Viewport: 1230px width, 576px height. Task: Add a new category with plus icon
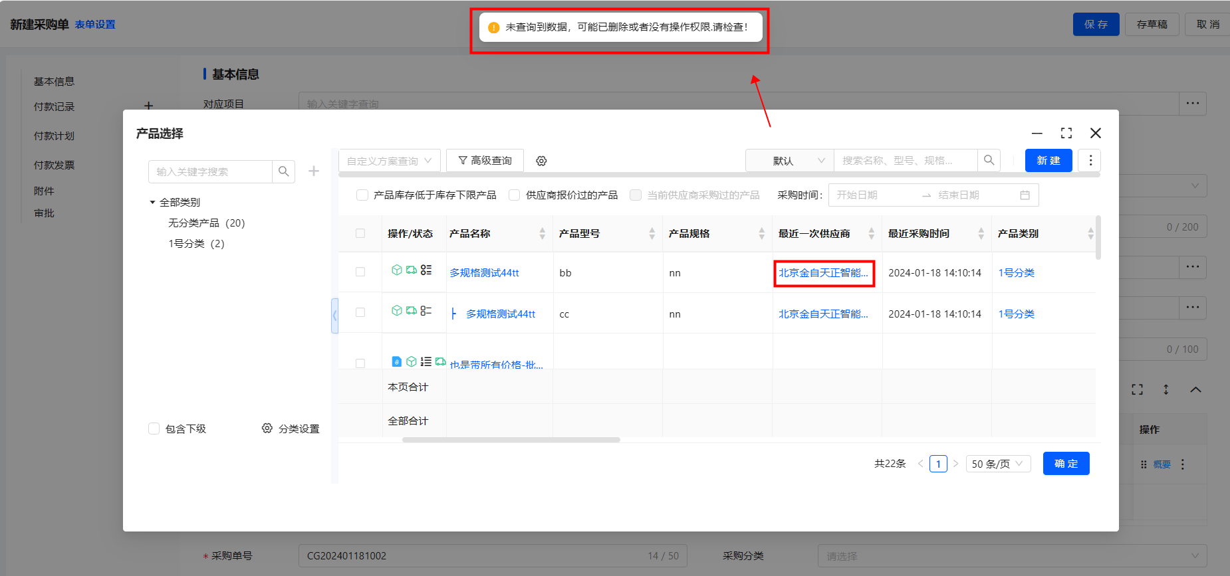(314, 171)
